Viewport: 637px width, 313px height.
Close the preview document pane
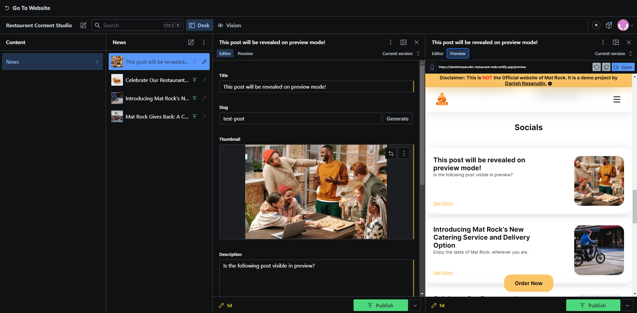click(629, 42)
